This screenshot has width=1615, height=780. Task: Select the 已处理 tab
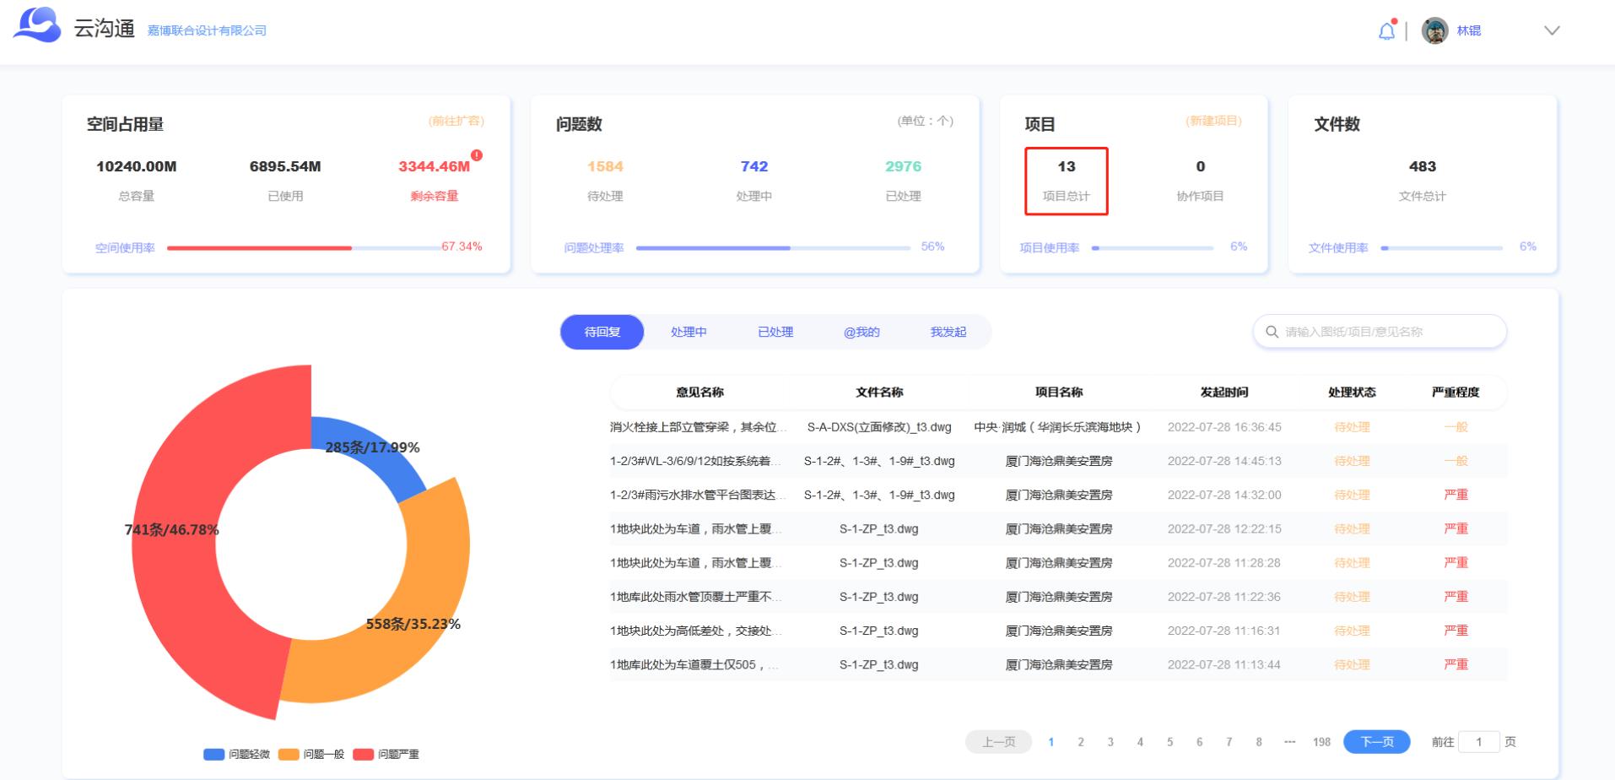click(x=775, y=332)
